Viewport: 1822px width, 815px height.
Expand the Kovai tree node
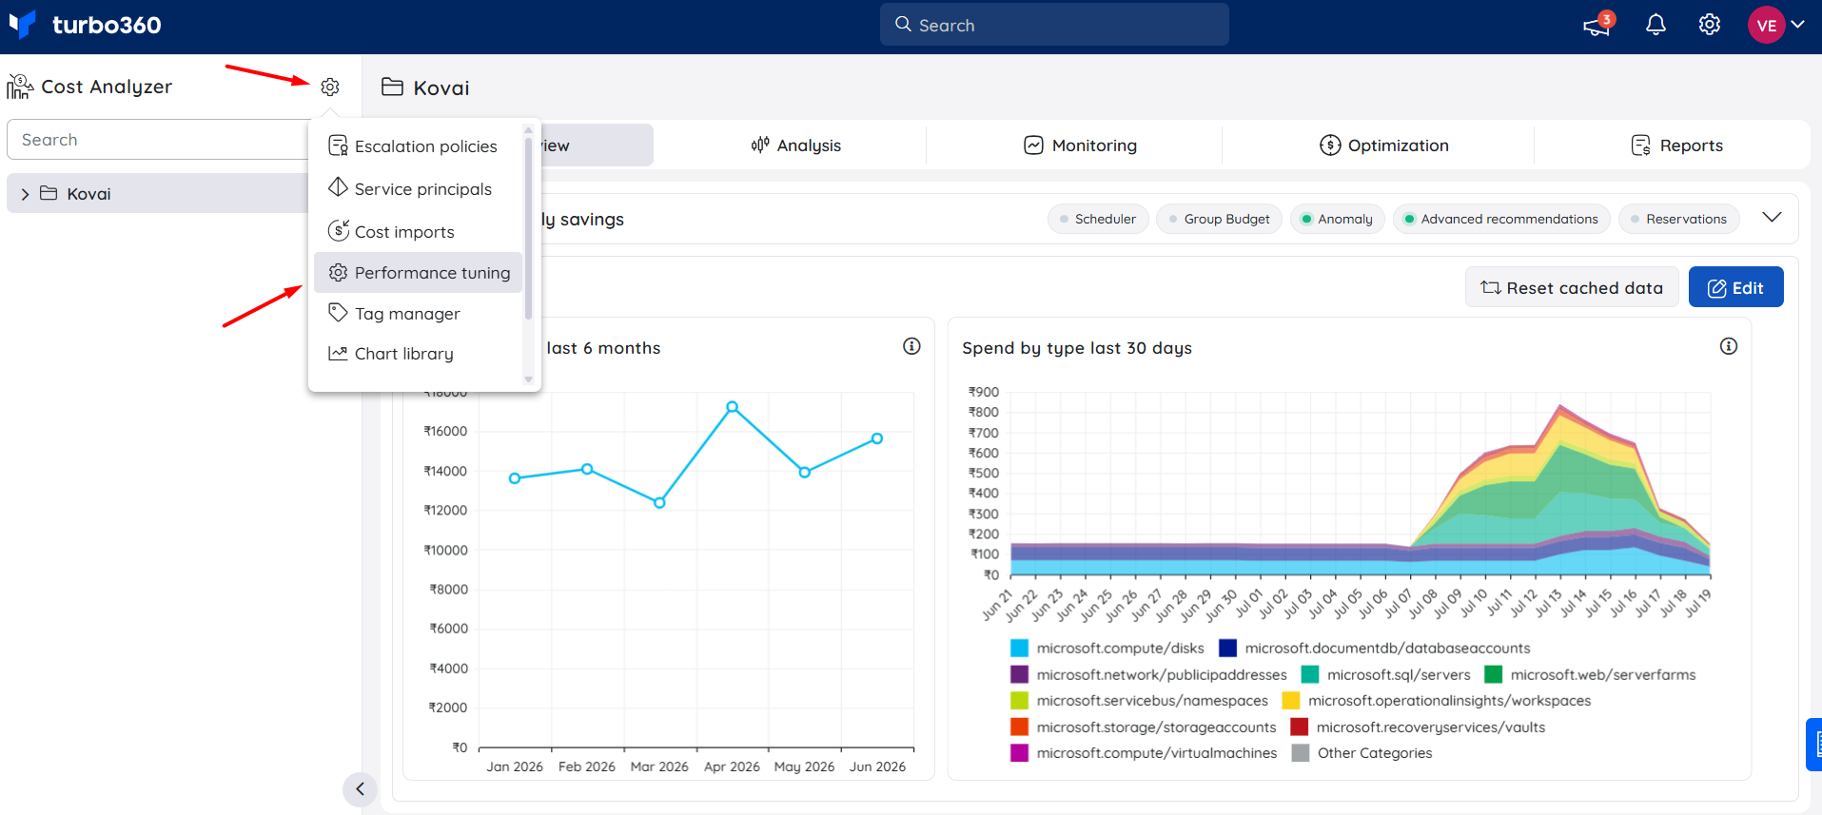(x=25, y=194)
